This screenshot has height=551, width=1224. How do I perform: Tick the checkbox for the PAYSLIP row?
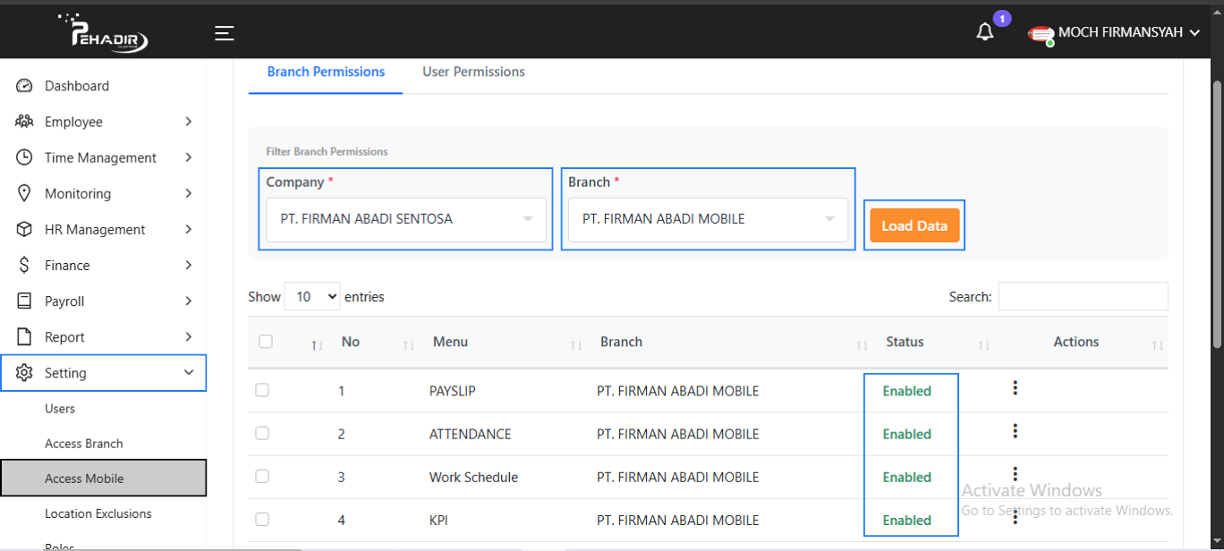pos(262,390)
